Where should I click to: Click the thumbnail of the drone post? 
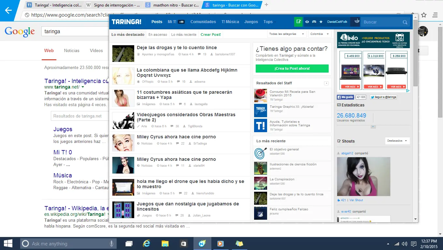(x=123, y=187)
